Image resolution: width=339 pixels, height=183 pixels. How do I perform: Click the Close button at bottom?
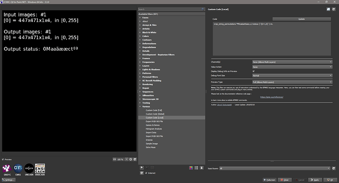285,180
